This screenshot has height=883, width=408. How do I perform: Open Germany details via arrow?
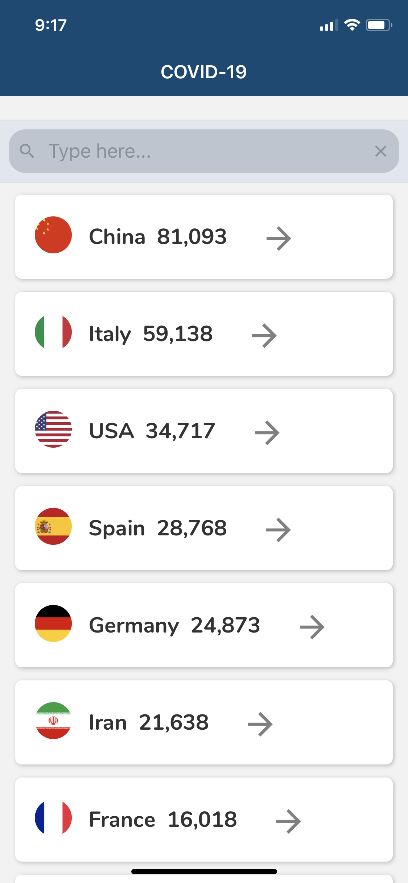pyautogui.click(x=312, y=627)
